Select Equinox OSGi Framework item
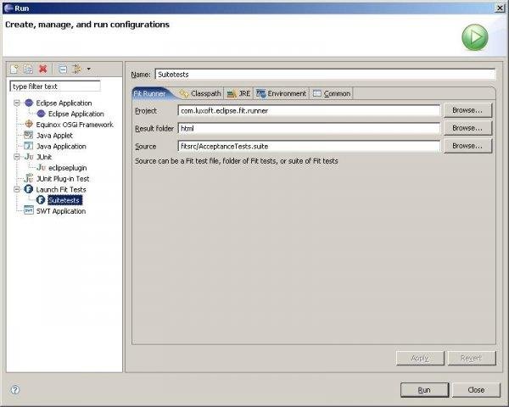 click(x=75, y=125)
